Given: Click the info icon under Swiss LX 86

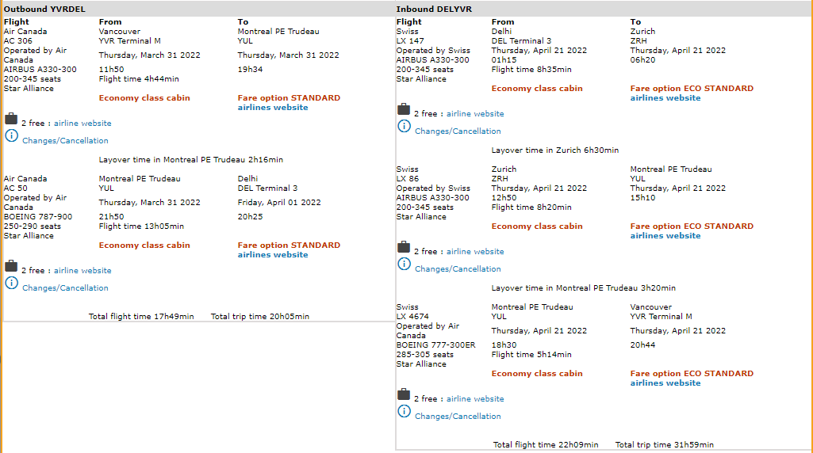Looking at the screenshot, I should (404, 265).
